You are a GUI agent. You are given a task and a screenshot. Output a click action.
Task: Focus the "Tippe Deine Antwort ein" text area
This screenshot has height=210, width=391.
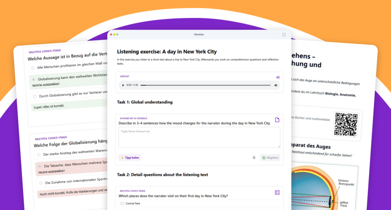[199, 137]
